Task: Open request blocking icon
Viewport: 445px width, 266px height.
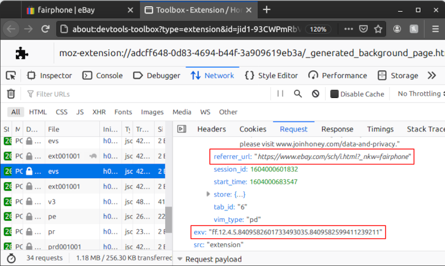Action: click(x=316, y=94)
